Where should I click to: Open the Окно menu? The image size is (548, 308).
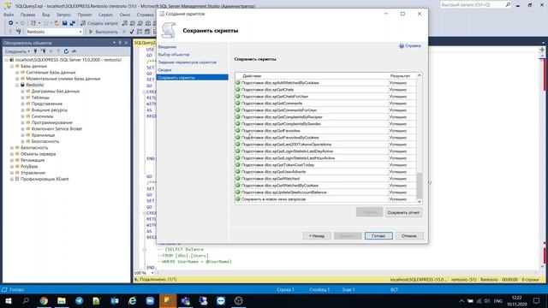(x=124, y=15)
